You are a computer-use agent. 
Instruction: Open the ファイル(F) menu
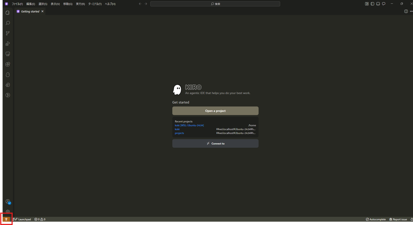[x=17, y=4]
